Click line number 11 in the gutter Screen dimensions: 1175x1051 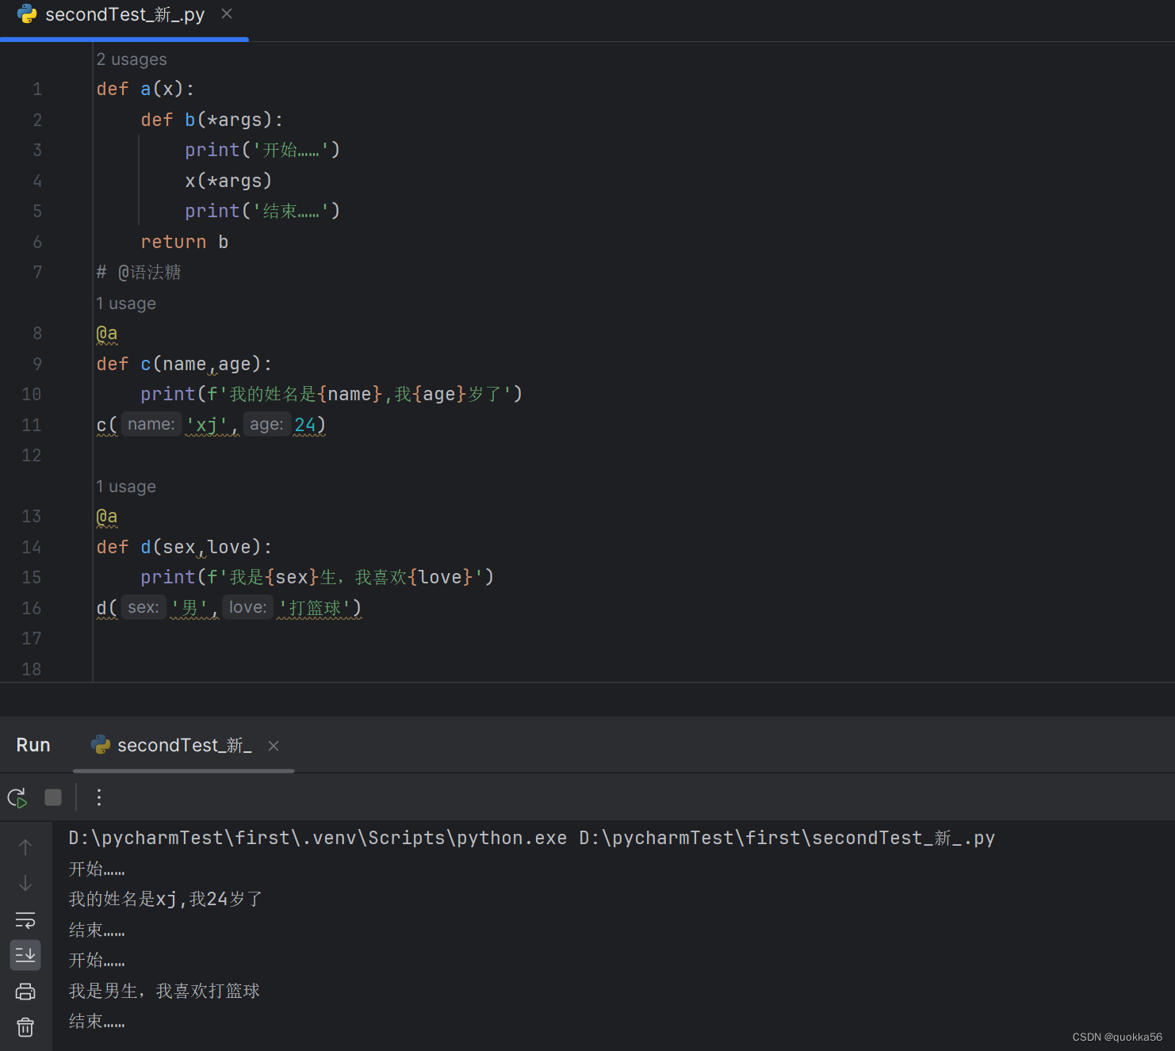pos(32,426)
